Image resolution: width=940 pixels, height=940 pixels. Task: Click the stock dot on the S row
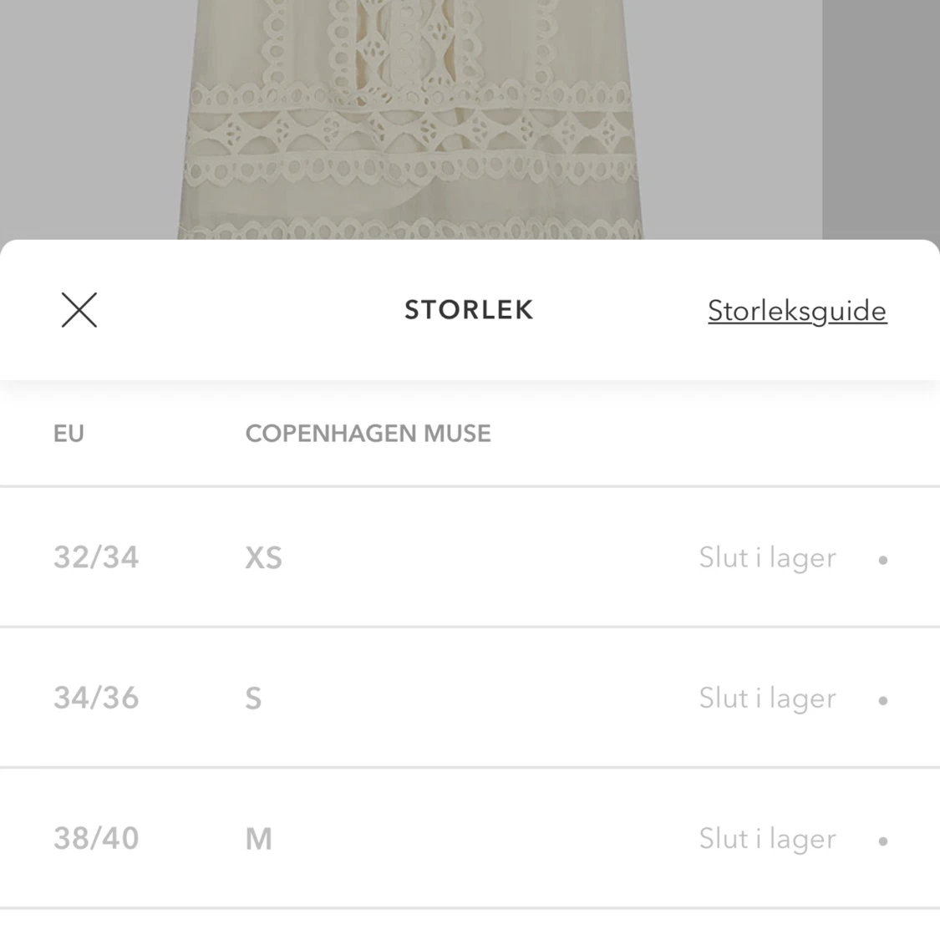coord(883,700)
